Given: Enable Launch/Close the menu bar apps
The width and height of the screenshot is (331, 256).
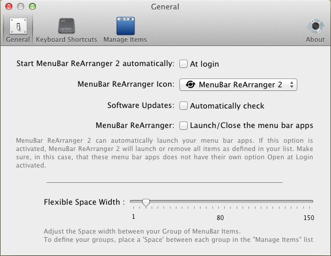Looking at the screenshot, I should (x=183, y=126).
